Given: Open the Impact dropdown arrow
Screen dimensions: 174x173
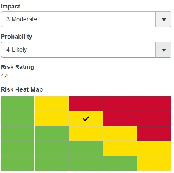Looking at the screenshot, I should [x=163, y=19].
